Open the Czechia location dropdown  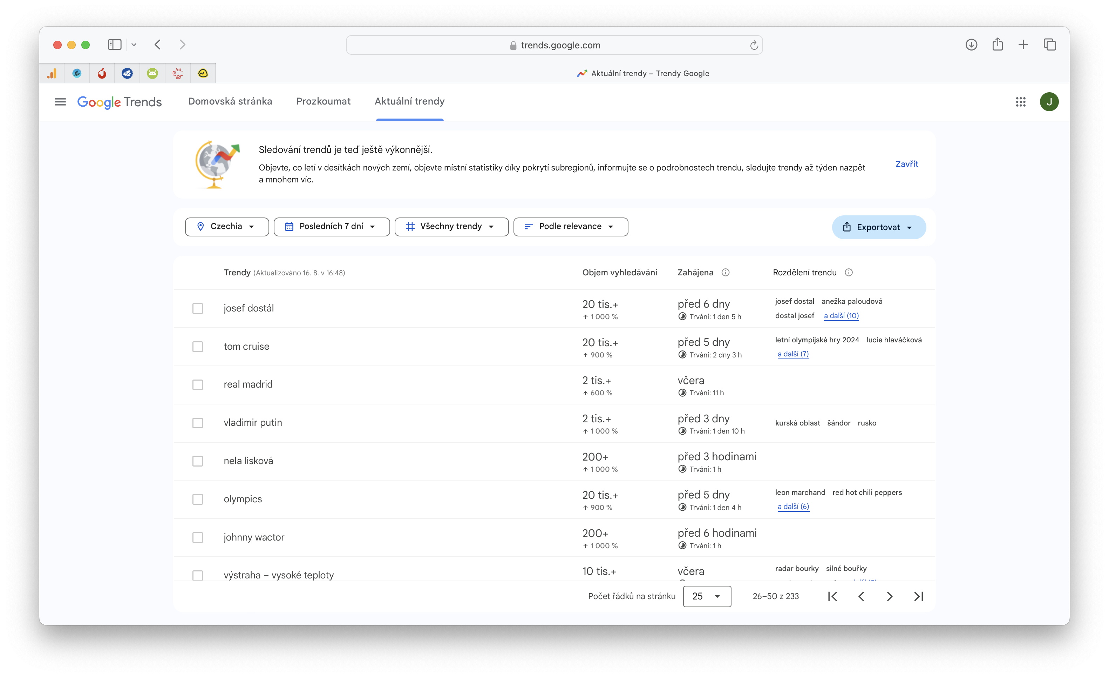[x=227, y=227]
